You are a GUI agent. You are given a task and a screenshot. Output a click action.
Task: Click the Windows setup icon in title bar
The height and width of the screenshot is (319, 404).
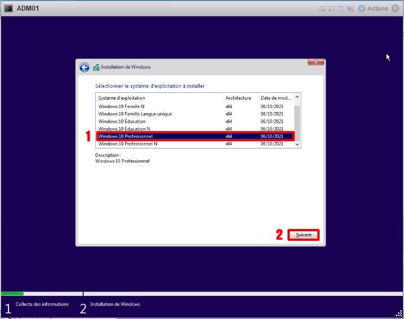[96, 68]
